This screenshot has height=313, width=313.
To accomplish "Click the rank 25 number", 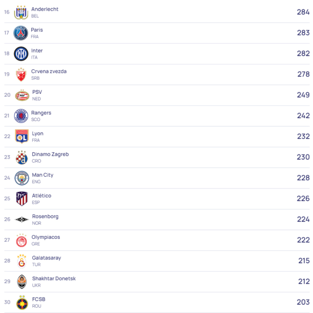I will coord(7,198).
